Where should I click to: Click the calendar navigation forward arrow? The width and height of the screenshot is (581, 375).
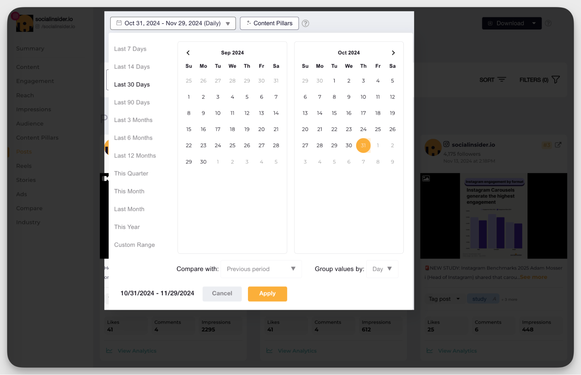point(393,53)
